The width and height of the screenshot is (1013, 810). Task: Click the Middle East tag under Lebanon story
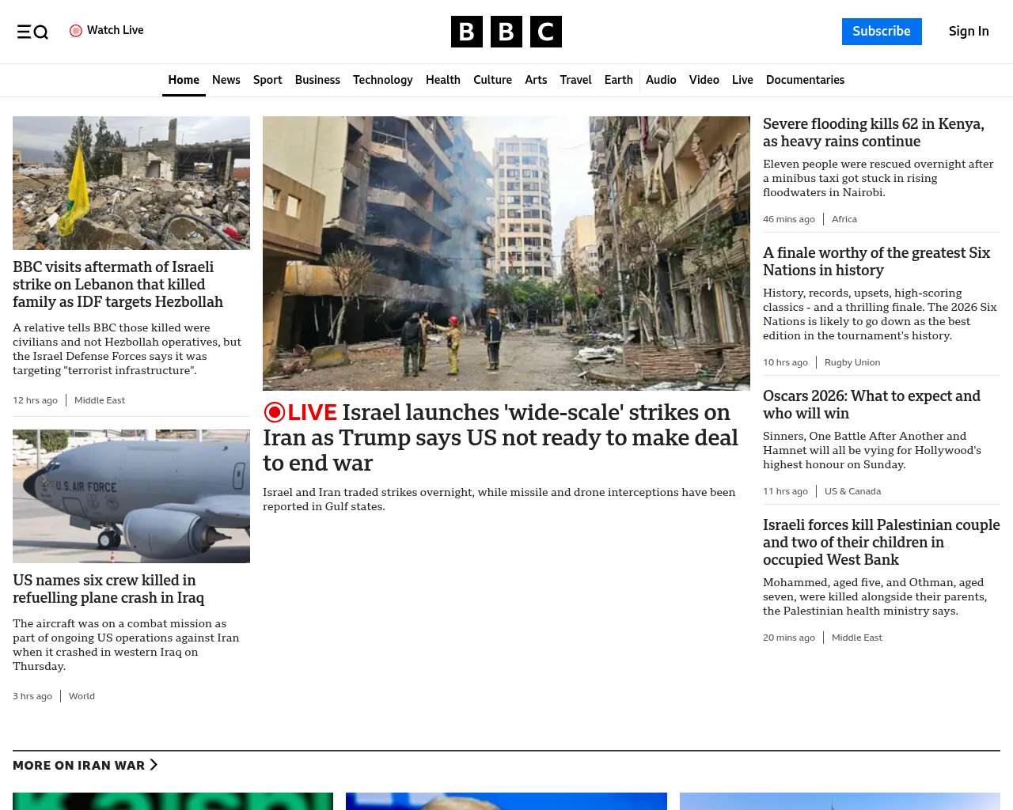click(100, 400)
